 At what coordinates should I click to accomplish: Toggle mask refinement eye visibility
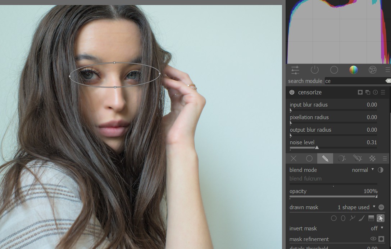pos(373,239)
